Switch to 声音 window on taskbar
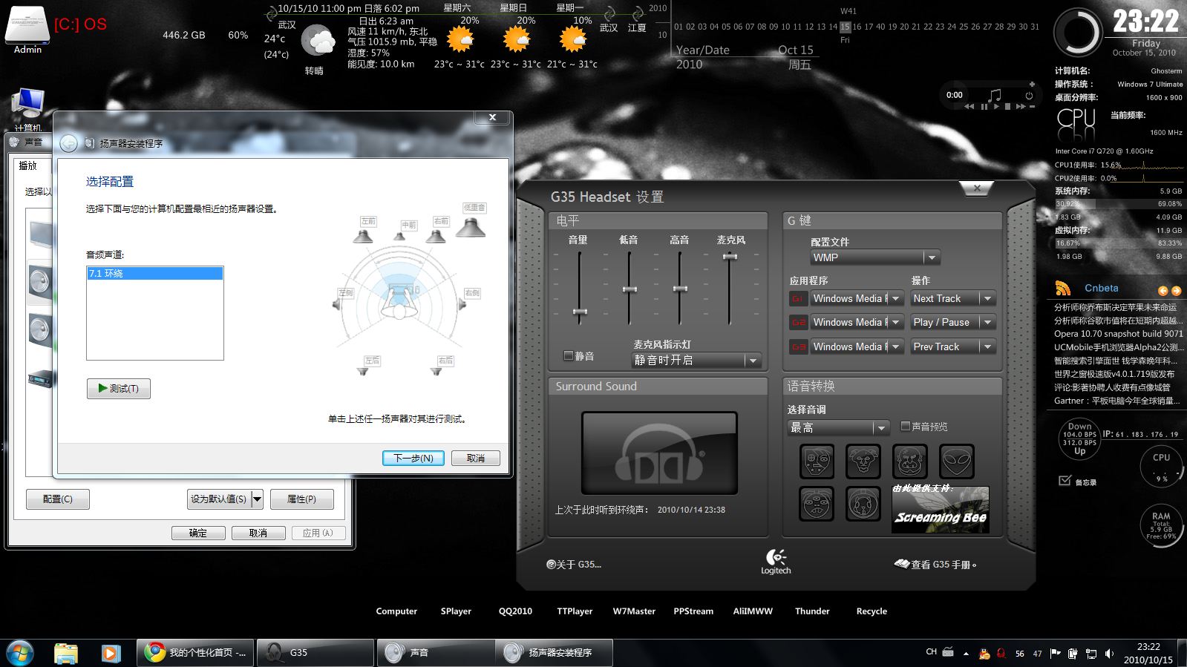The image size is (1187, 667). (435, 653)
